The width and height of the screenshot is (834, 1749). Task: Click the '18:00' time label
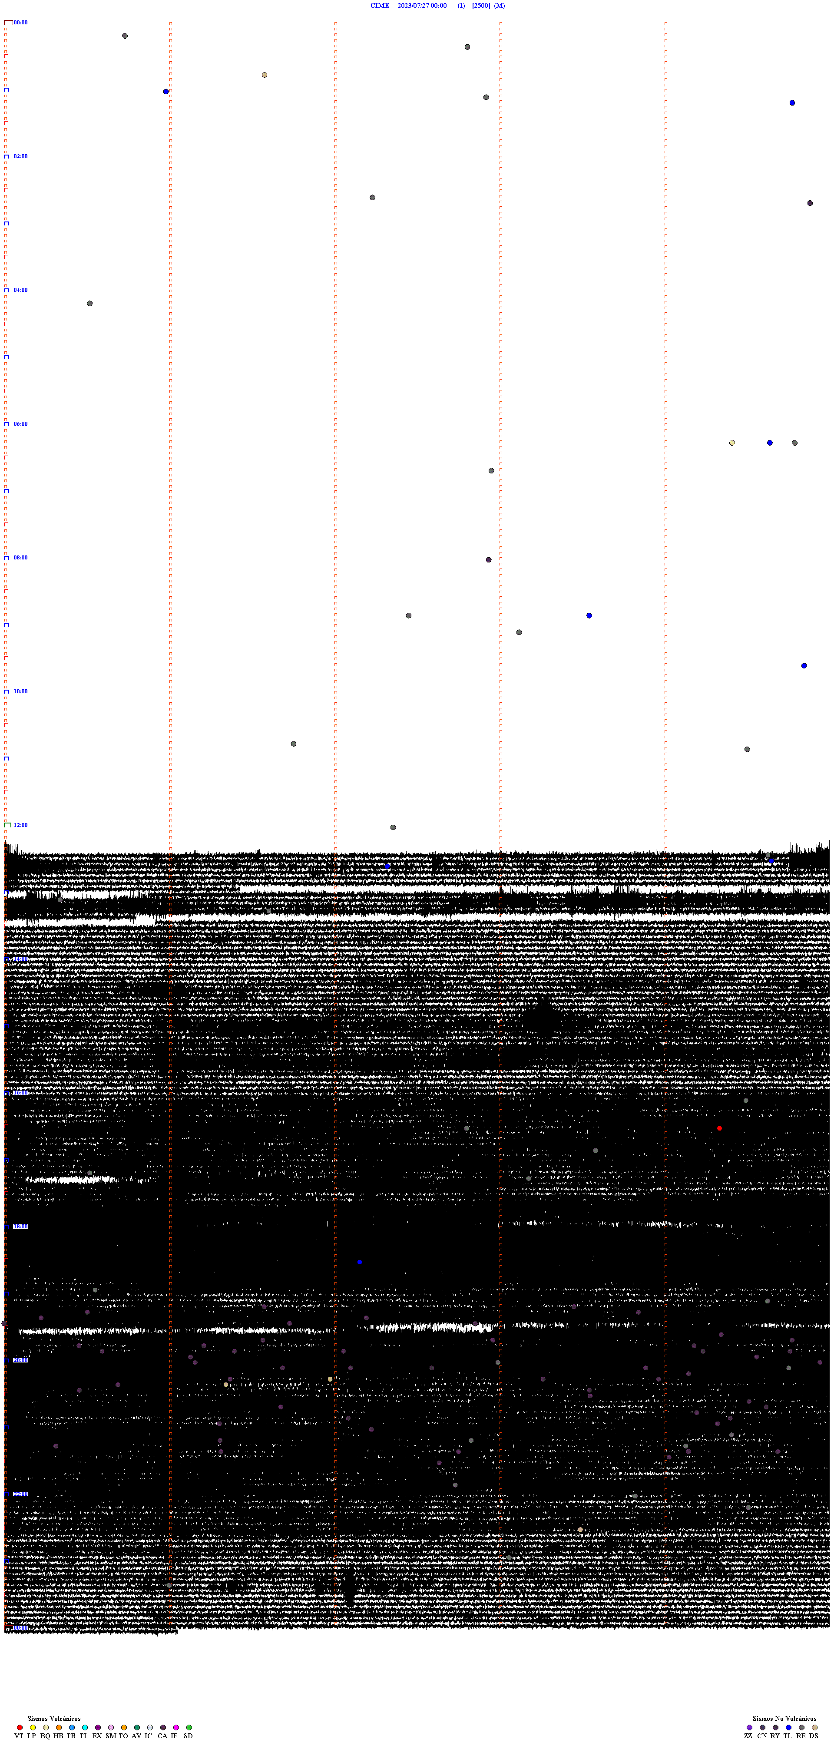pos(20,1226)
